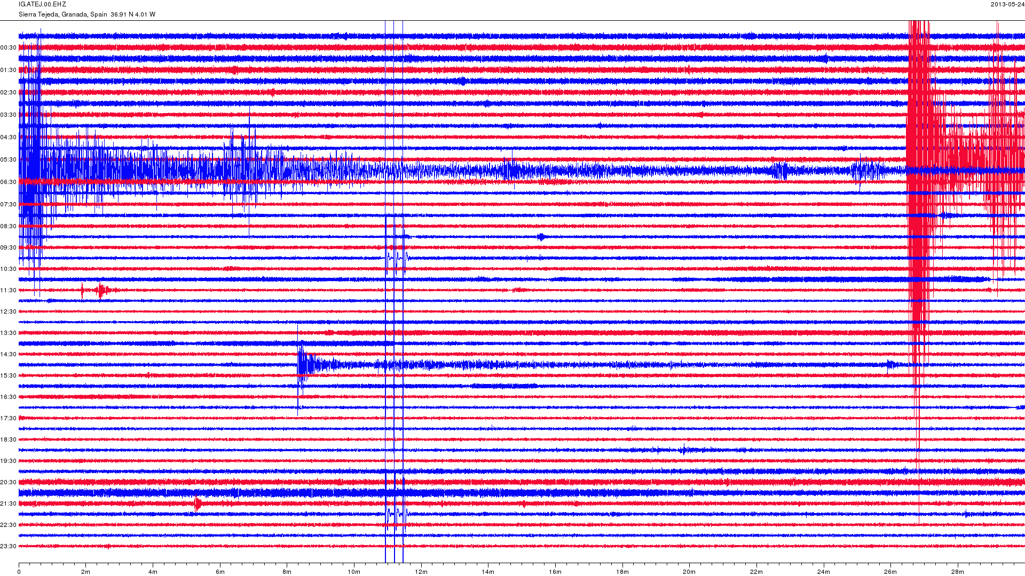Select the 20:30 time label
The width and height of the screenshot is (1025, 576).
tap(9, 483)
